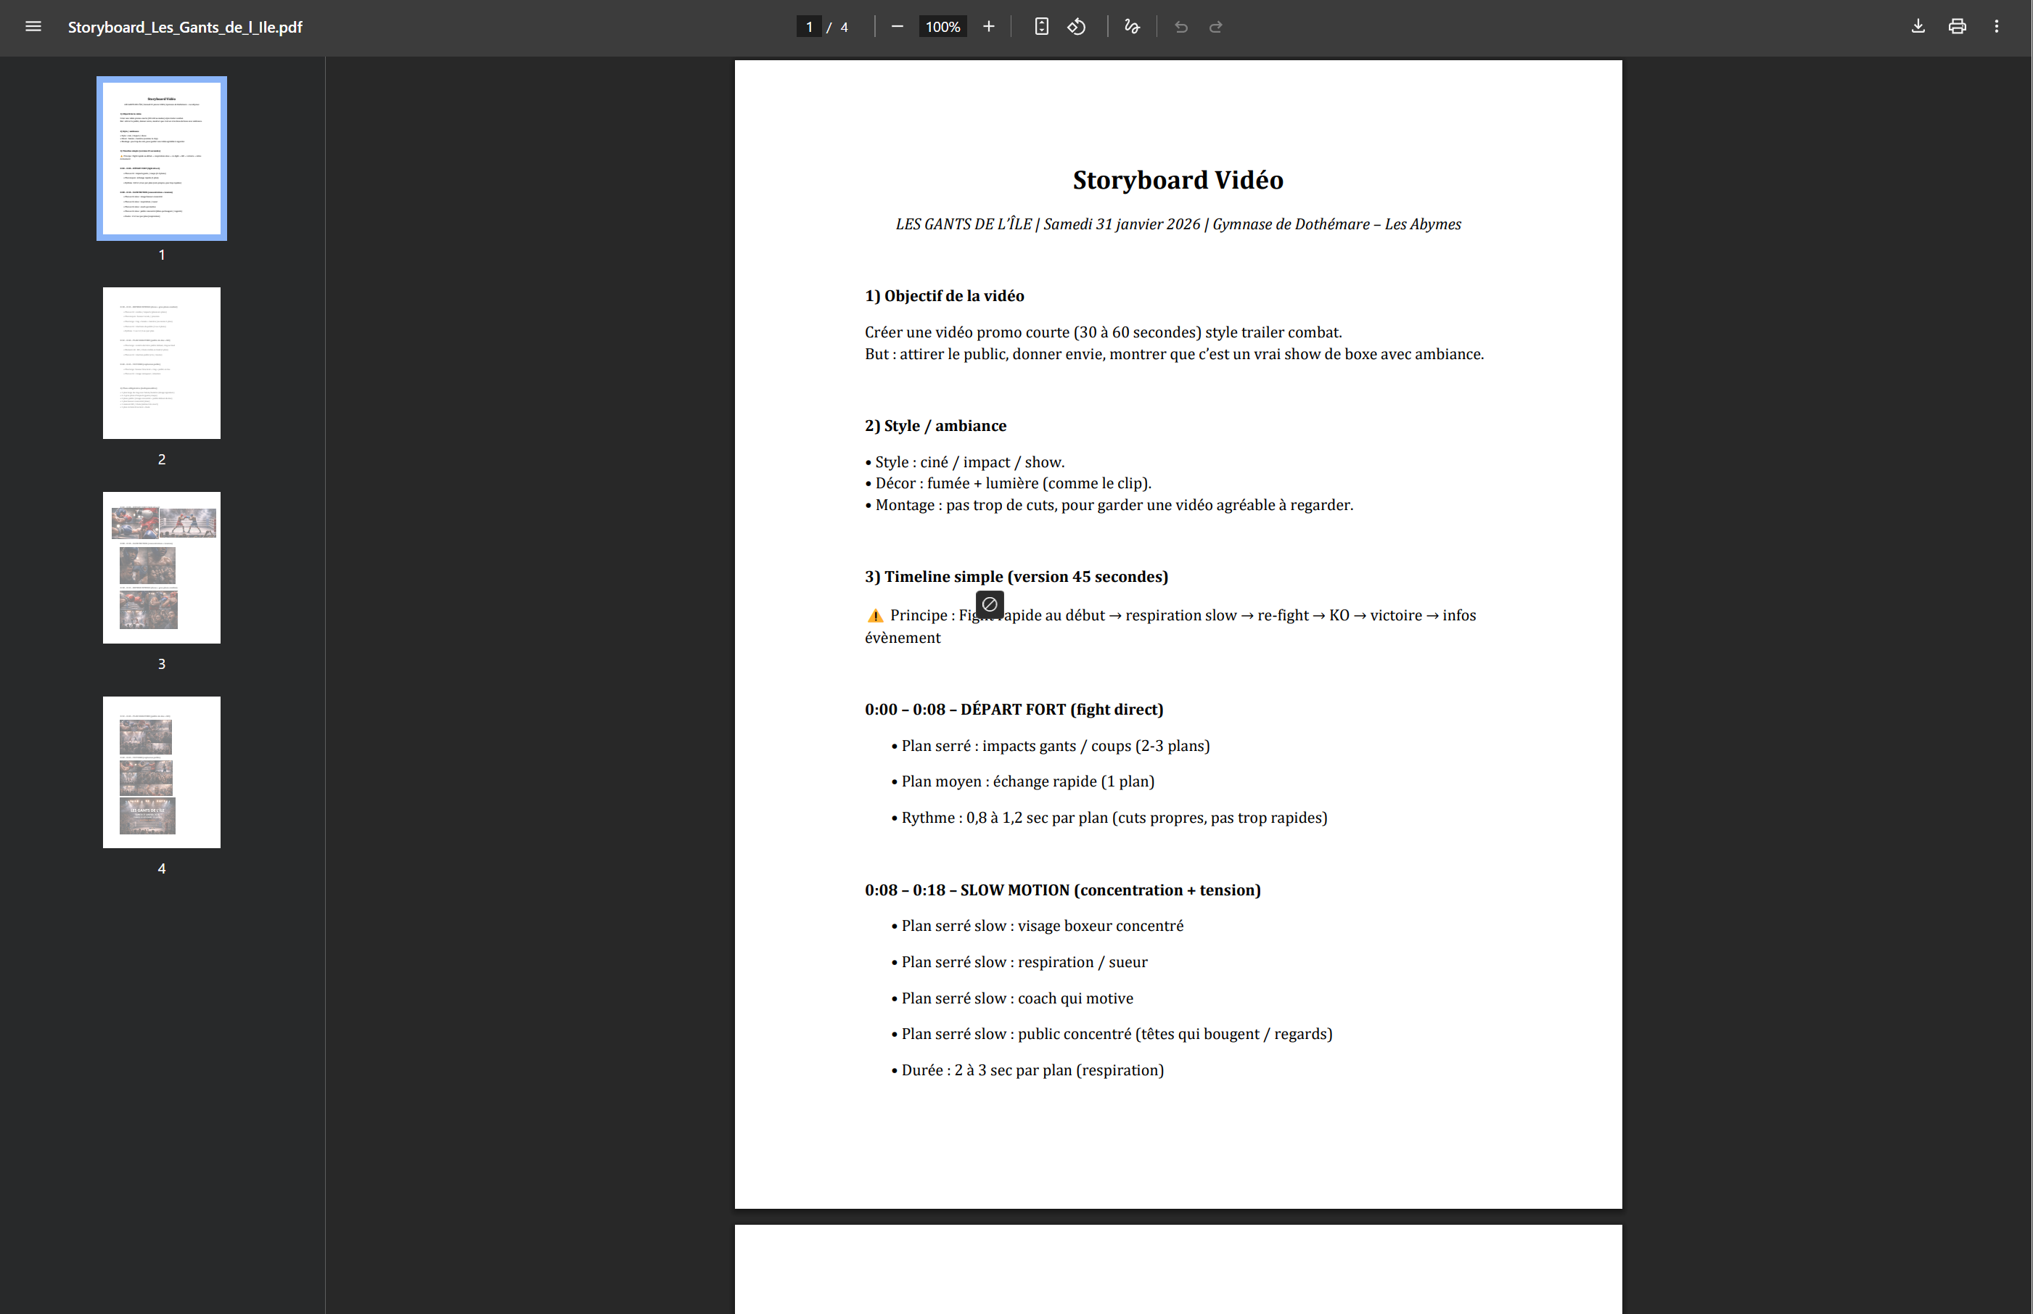Click the undo arrow icon
2033x1314 pixels.
coord(1180,26)
